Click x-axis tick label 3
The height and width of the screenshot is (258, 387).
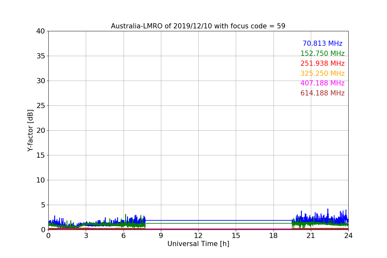[x=86, y=236]
